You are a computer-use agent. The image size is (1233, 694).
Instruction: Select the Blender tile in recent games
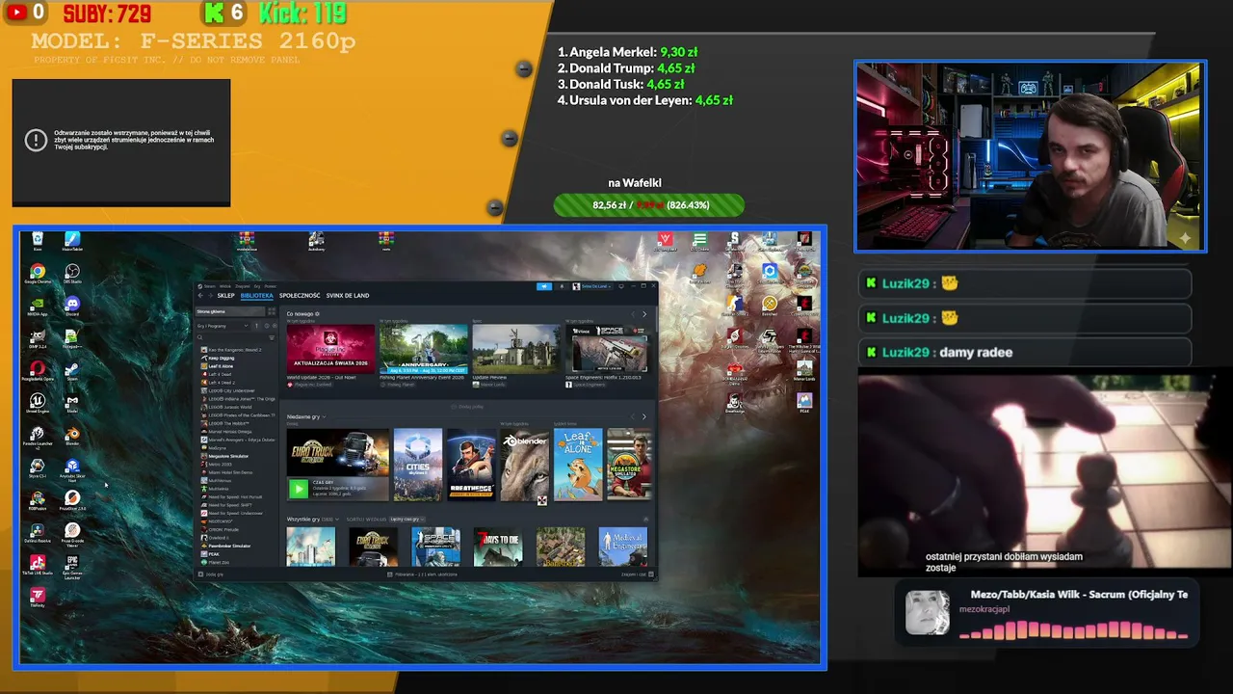525,465
